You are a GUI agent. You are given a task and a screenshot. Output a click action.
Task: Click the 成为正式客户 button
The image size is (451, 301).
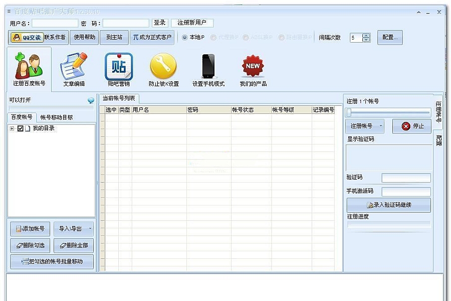152,38
